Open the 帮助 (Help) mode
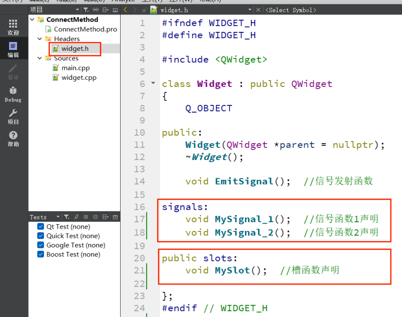The image size is (402, 317). (x=13, y=139)
